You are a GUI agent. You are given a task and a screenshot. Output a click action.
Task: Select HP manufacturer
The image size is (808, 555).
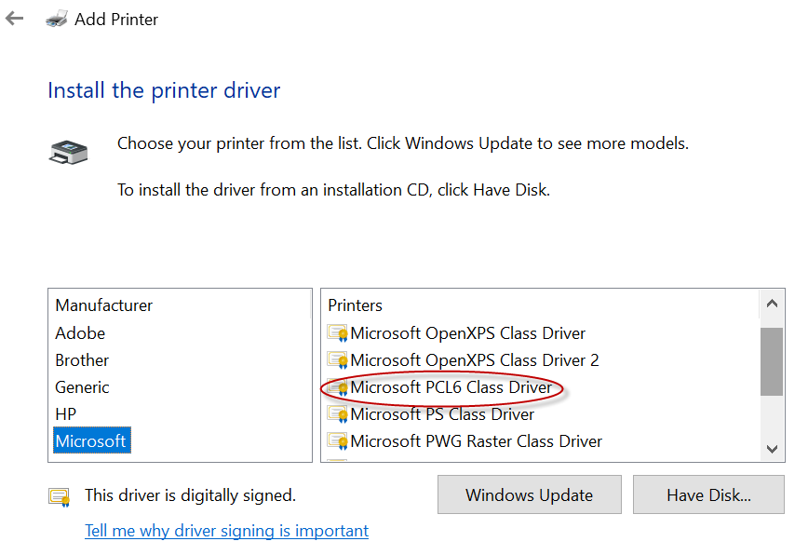click(x=65, y=413)
